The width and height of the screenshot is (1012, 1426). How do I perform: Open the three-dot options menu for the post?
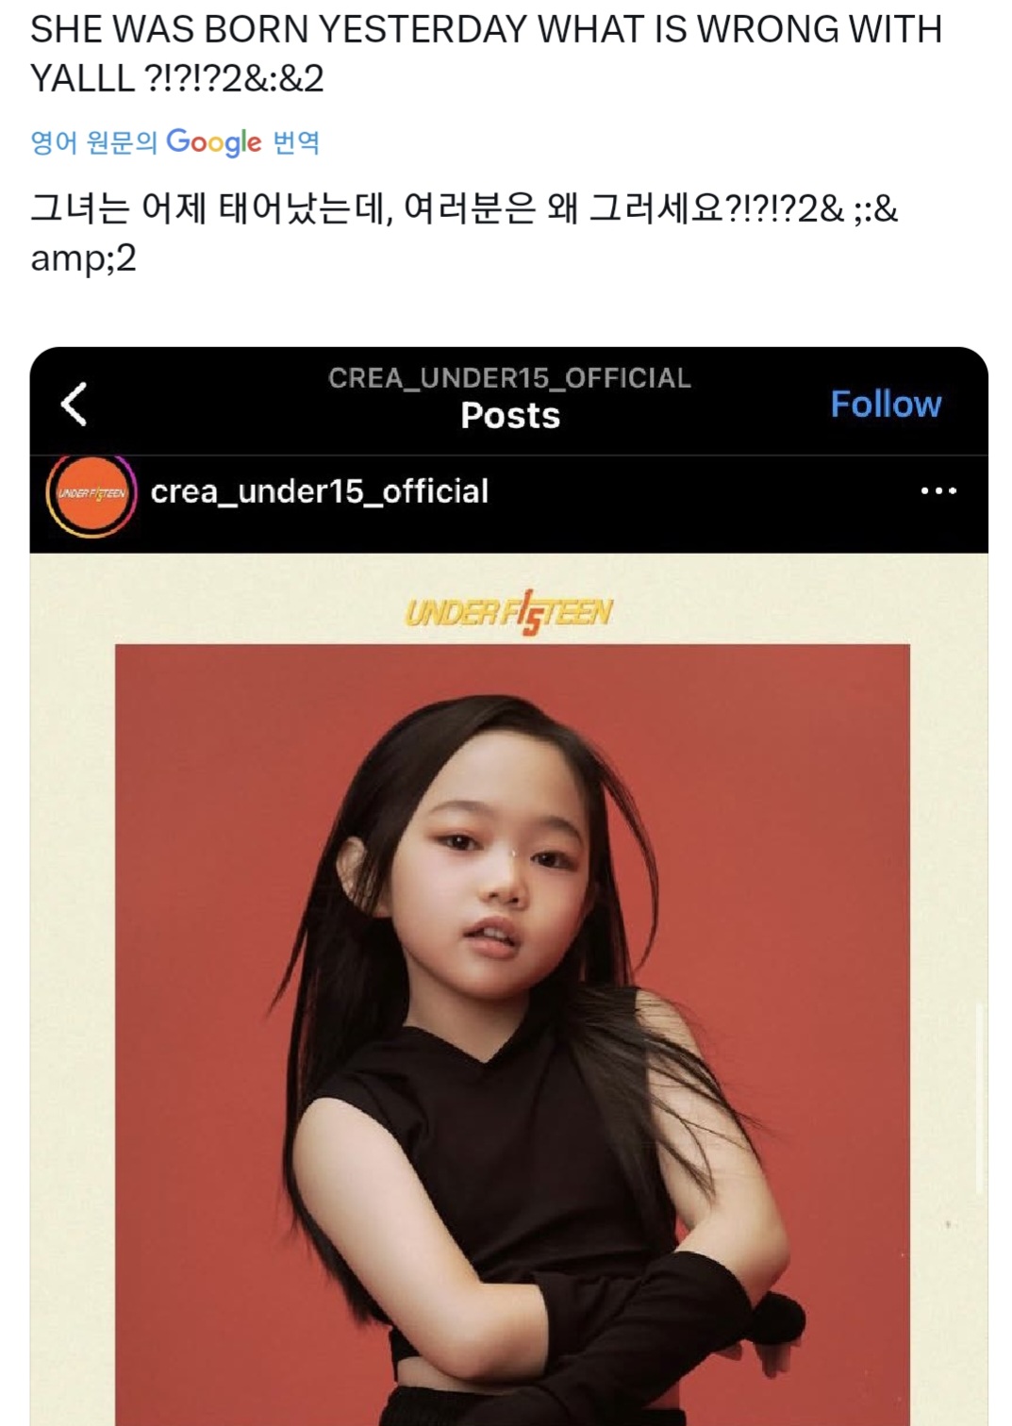pyautogui.click(x=938, y=490)
